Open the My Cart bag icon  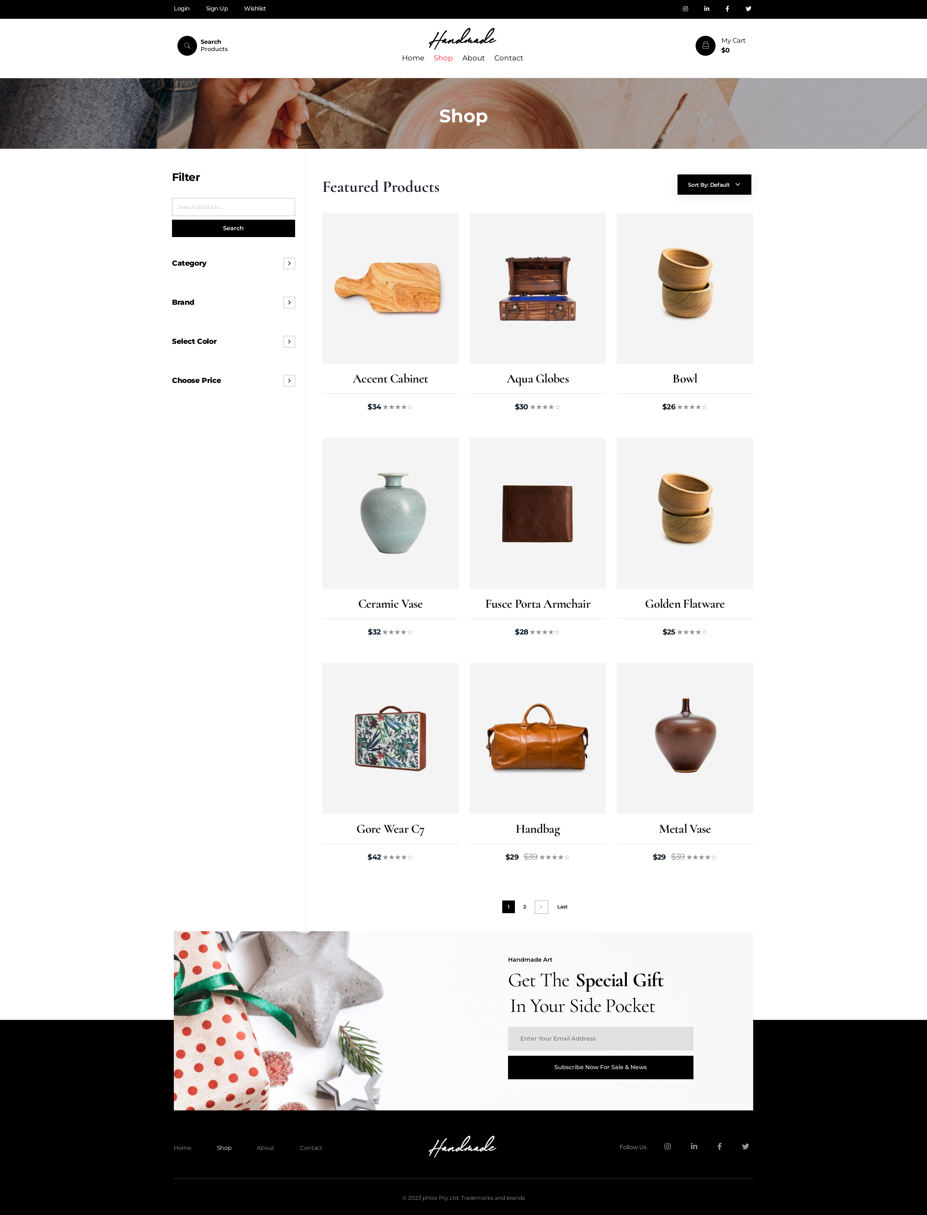pyautogui.click(x=705, y=46)
